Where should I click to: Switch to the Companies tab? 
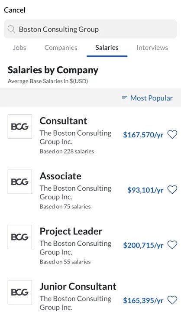click(61, 48)
